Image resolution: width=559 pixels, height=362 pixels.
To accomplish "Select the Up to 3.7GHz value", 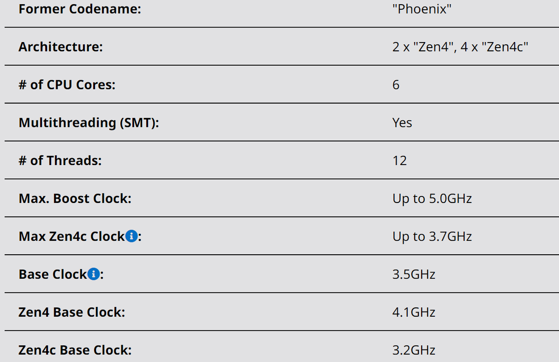I will (432, 237).
